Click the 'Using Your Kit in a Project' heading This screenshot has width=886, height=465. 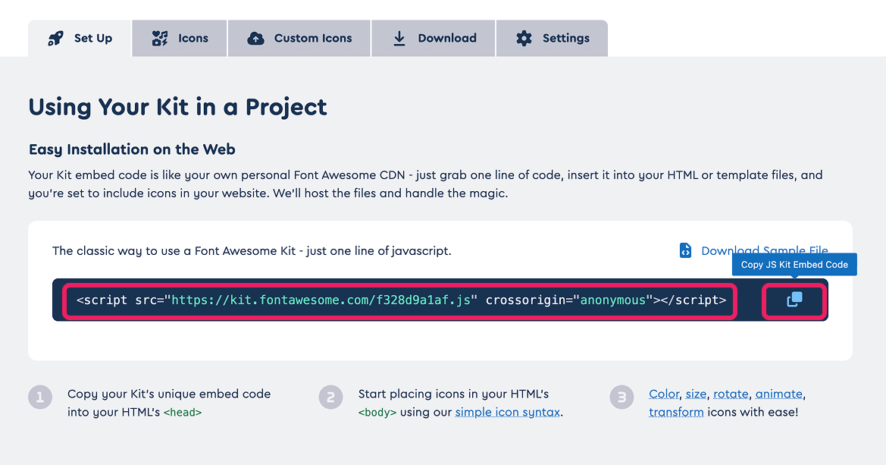(177, 107)
